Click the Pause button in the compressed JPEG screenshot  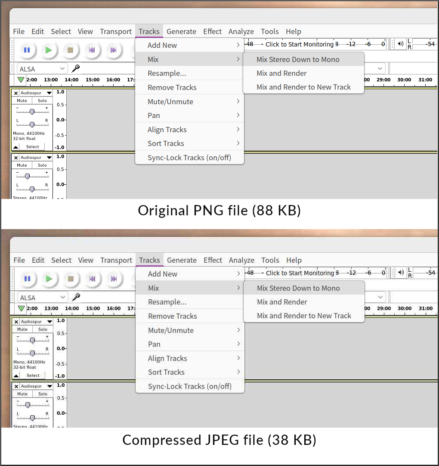pos(27,279)
